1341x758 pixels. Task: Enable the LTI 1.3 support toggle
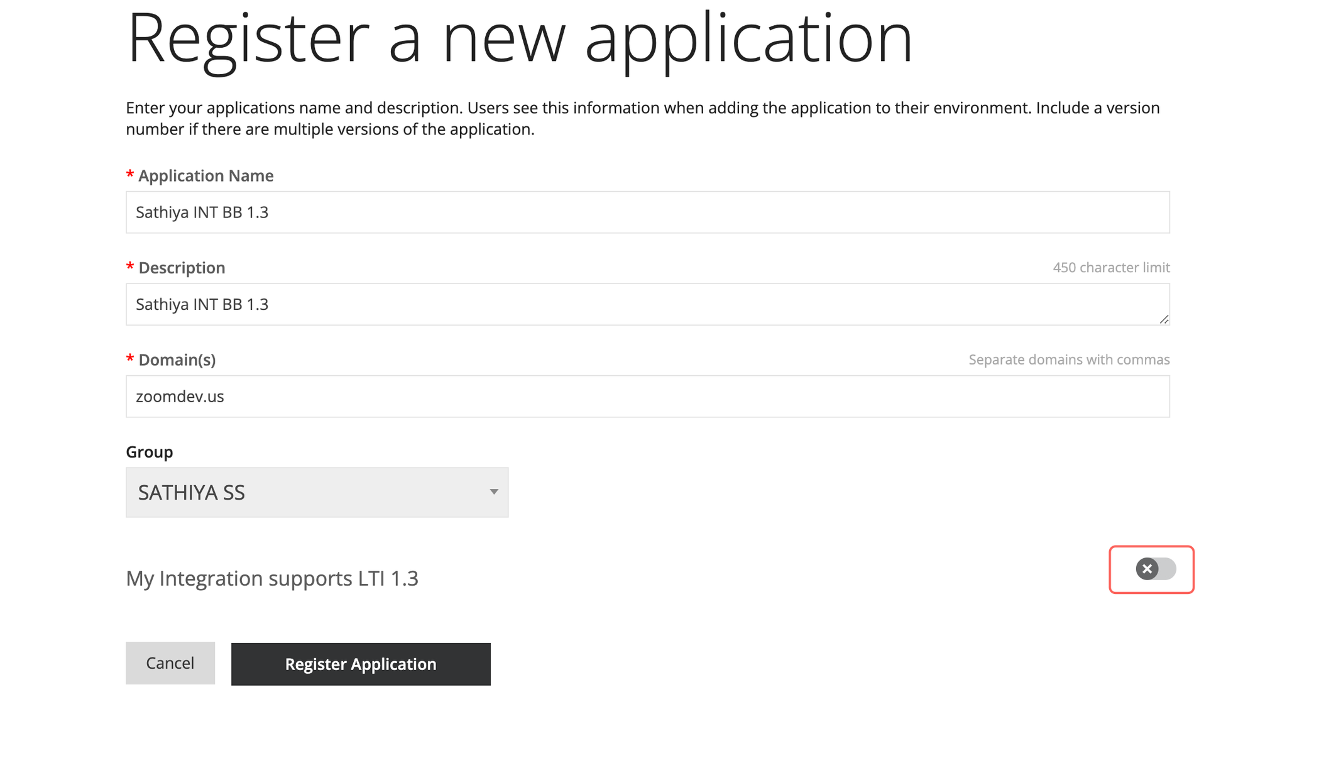coord(1155,569)
